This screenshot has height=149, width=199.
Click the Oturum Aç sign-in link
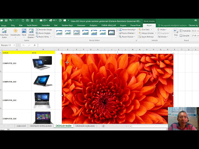coord(193,25)
